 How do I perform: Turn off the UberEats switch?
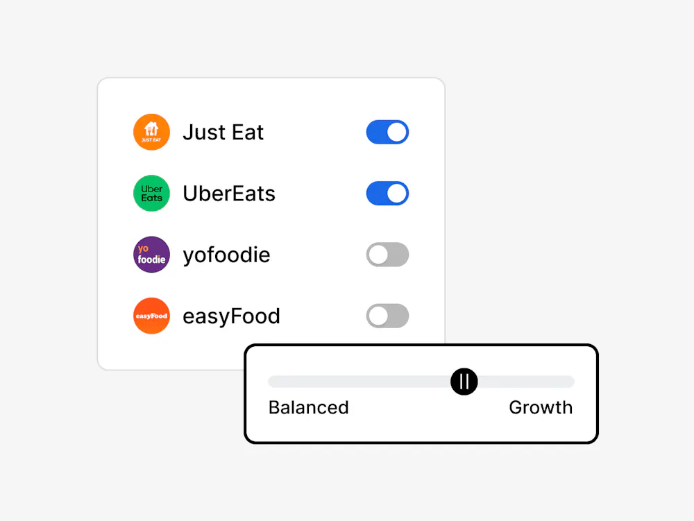(x=387, y=194)
